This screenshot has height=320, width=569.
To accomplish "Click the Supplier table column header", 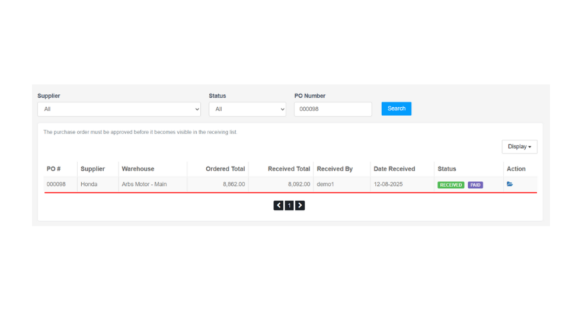I will [92, 169].
